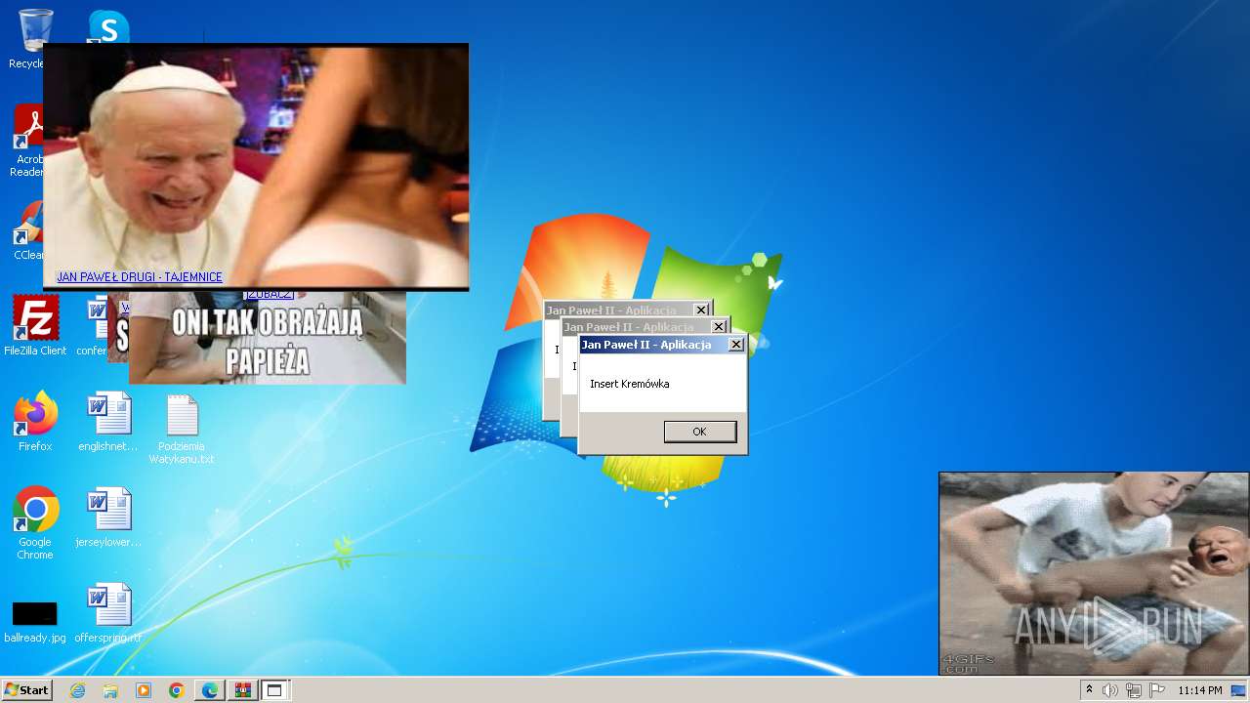
Task: Close the rearmost Jan Paweł II dialog
Action: point(701,310)
